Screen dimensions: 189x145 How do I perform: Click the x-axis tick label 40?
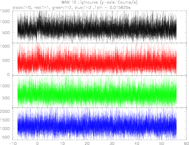point(137,144)
